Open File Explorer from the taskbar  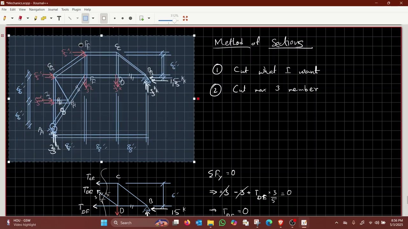point(210,223)
